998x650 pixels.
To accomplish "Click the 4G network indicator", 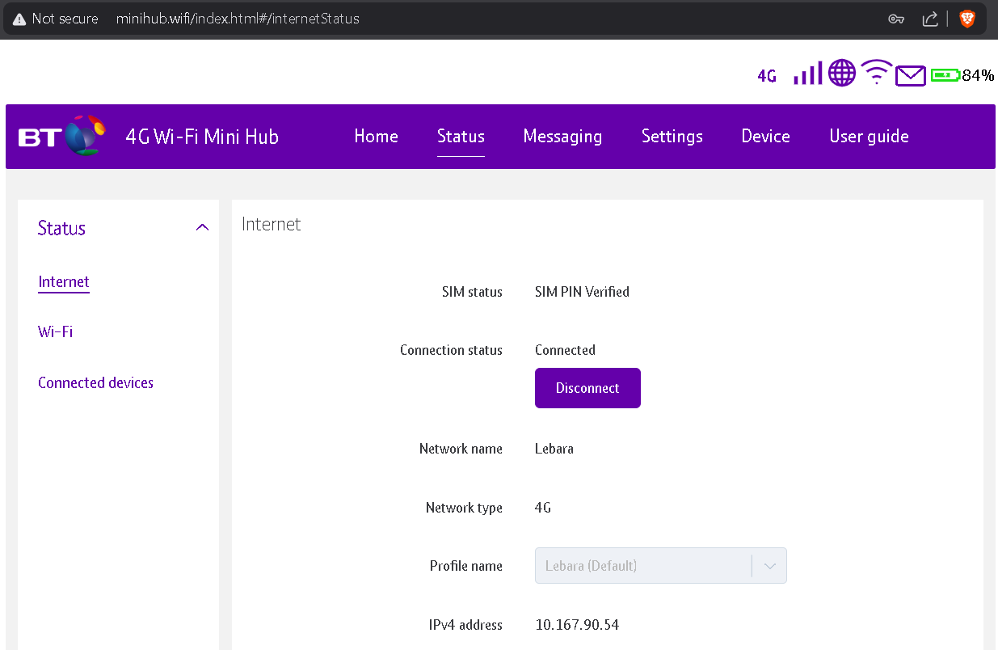I will tap(767, 76).
